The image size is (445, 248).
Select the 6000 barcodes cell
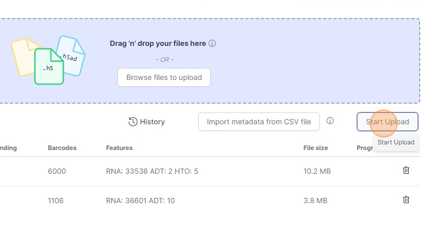(x=57, y=171)
